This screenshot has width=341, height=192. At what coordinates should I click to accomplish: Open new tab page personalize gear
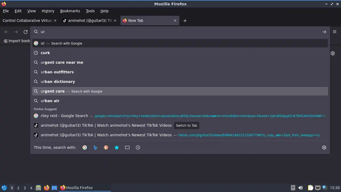tap(333, 53)
